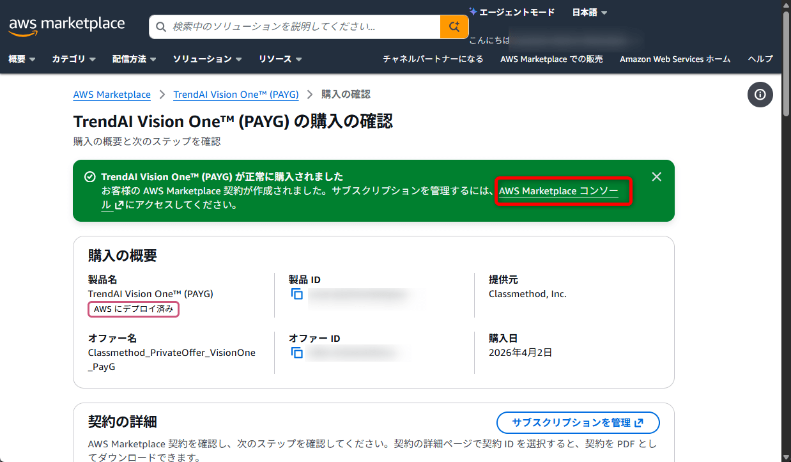This screenshot has width=791, height=462.
Task: Go to Amazon Web Services ホーム
Action: pyautogui.click(x=675, y=59)
